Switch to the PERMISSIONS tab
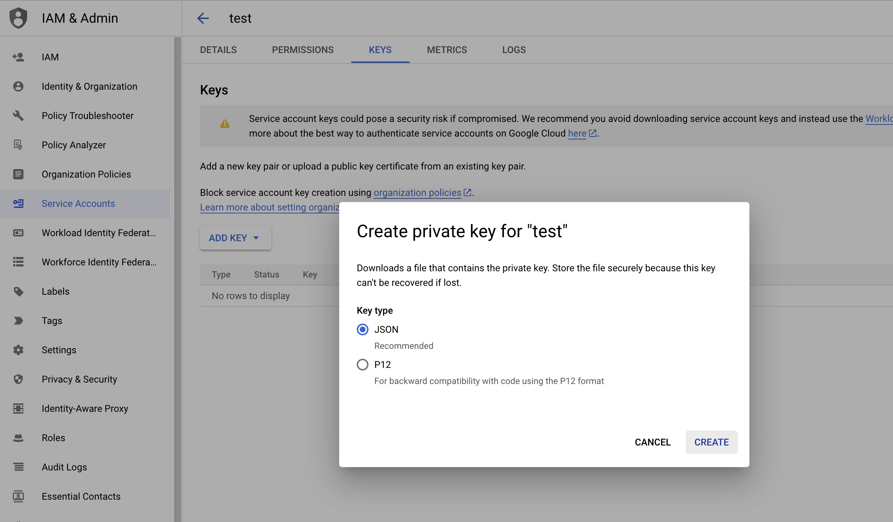Image resolution: width=893 pixels, height=522 pixels. click(x=303, y=50)
